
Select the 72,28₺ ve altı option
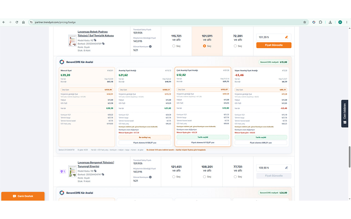tap(235, 46)
